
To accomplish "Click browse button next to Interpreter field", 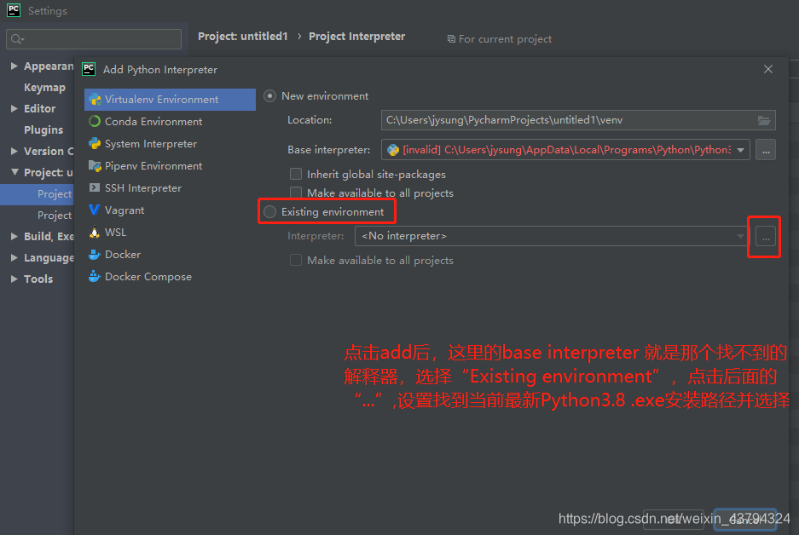I will pyautogui.click(x=766, y=236).
